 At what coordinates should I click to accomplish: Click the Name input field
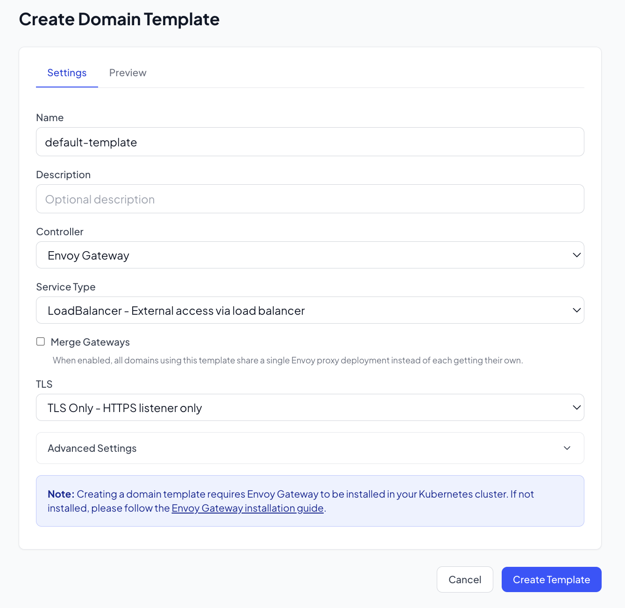coord(310,142)
